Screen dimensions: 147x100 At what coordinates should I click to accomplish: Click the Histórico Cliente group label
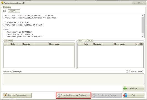pyautogui.click(x=85, y=40)
